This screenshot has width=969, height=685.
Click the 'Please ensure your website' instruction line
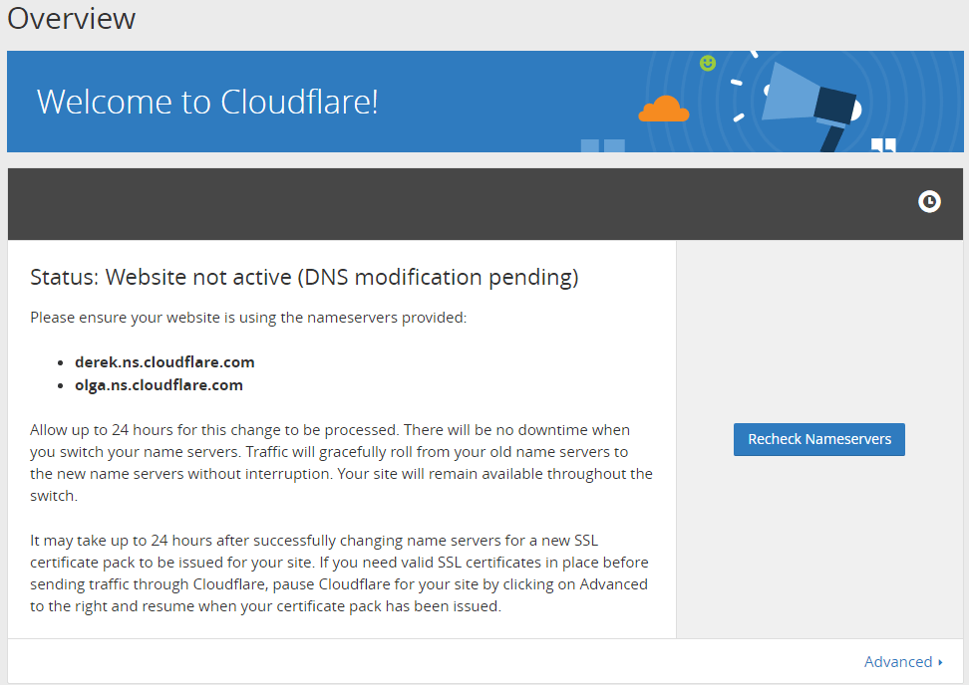tap(248, 318)
